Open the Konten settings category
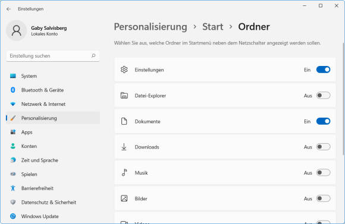 pos(53,146)
